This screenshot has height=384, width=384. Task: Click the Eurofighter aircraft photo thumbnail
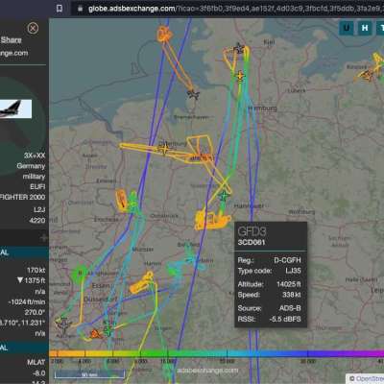click(15, 109)
